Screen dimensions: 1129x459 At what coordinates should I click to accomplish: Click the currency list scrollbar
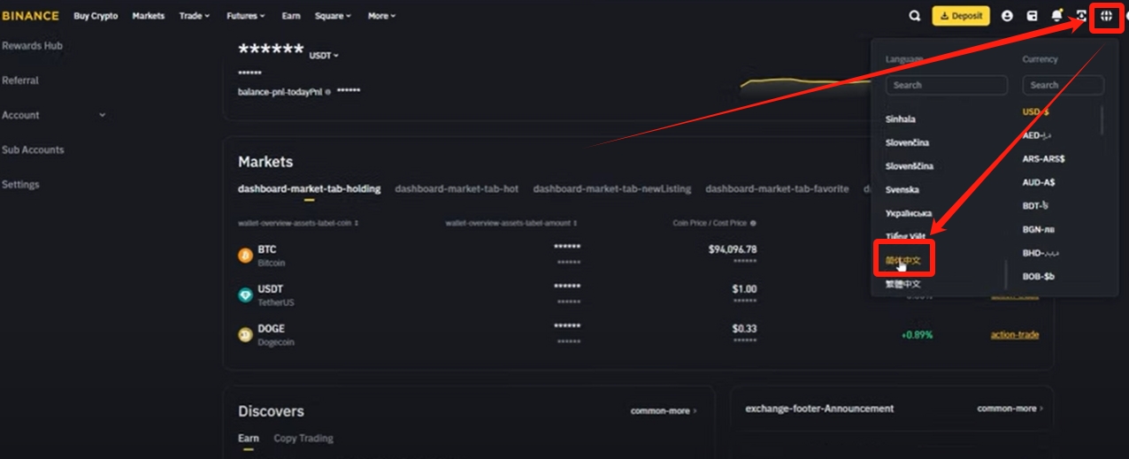coord(1102,120)
